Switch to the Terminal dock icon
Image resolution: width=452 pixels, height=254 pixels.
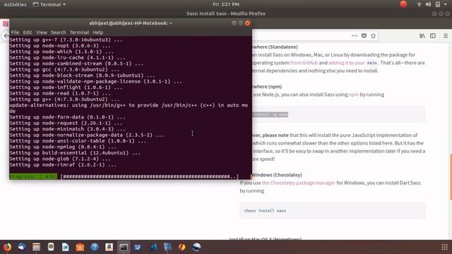tap(124, 247)
